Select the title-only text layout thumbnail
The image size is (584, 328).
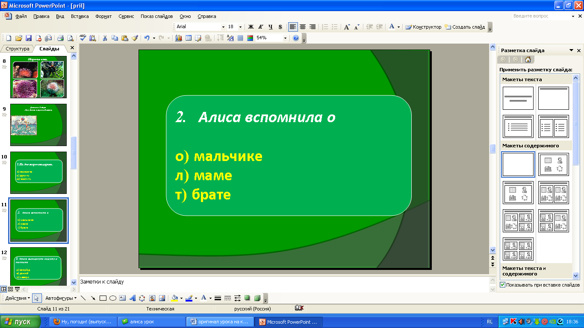click(554, 98)
